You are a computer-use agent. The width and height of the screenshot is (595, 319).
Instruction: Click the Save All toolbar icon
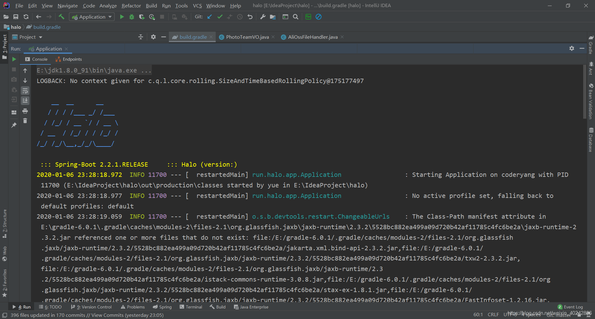(16, 17)
